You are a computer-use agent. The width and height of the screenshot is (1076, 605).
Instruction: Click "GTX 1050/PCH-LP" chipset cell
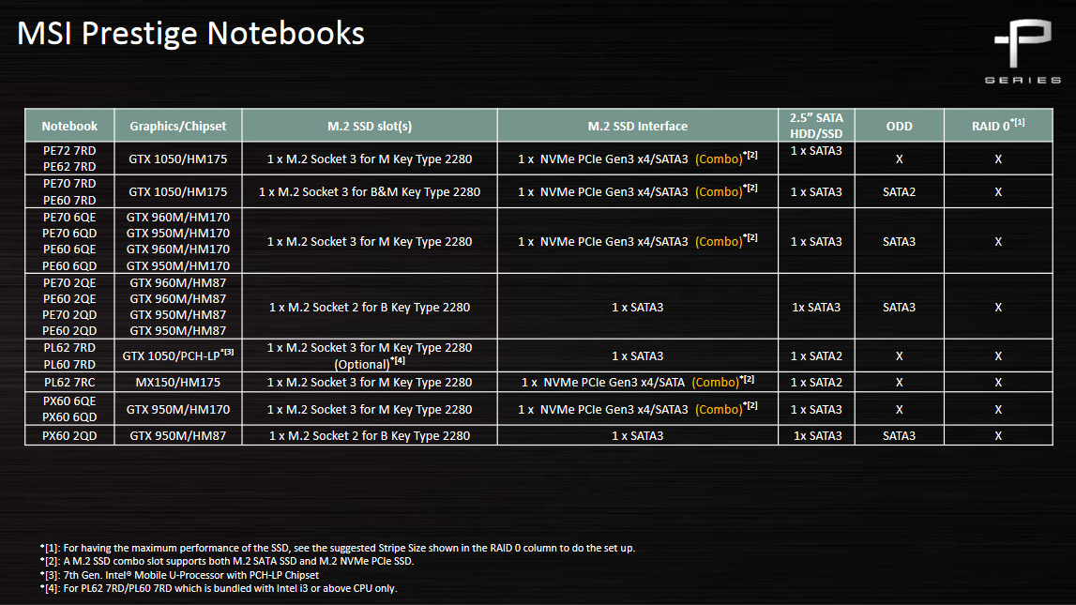click(177, 355)
